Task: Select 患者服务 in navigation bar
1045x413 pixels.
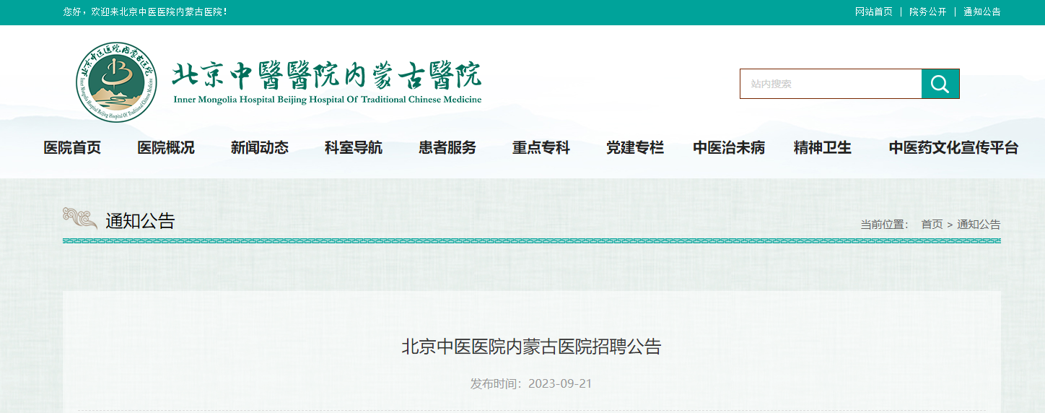Action: click(x=447, y=148)
